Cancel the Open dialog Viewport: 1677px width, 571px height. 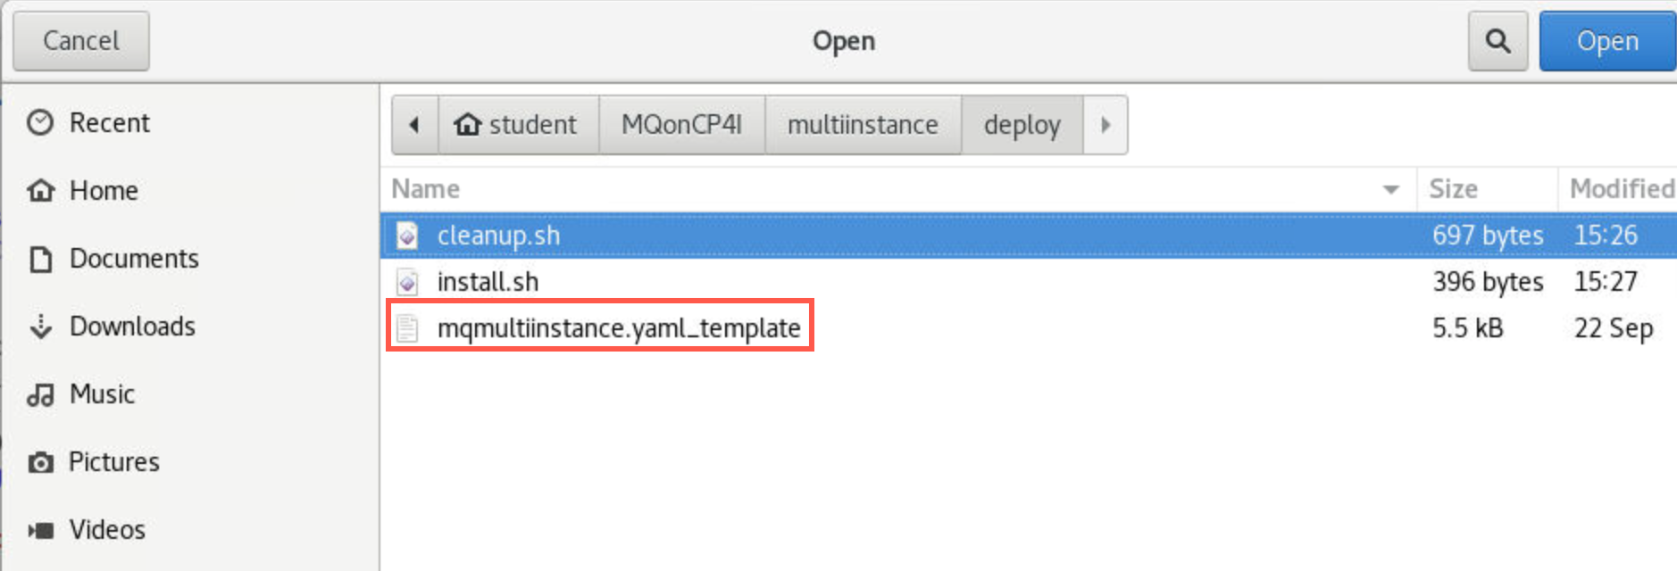[81, 41]
